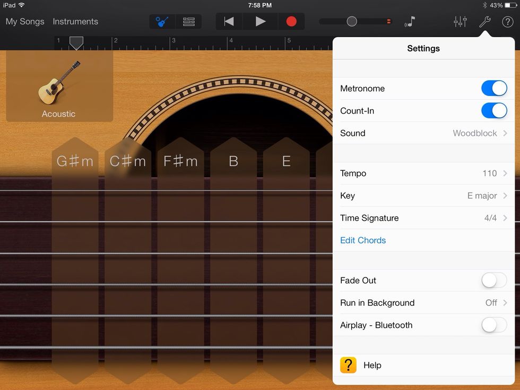The width and height of the screenshot is (520, 390).
Task: Open the Instruments menu
Action: (x=75, y=22)
